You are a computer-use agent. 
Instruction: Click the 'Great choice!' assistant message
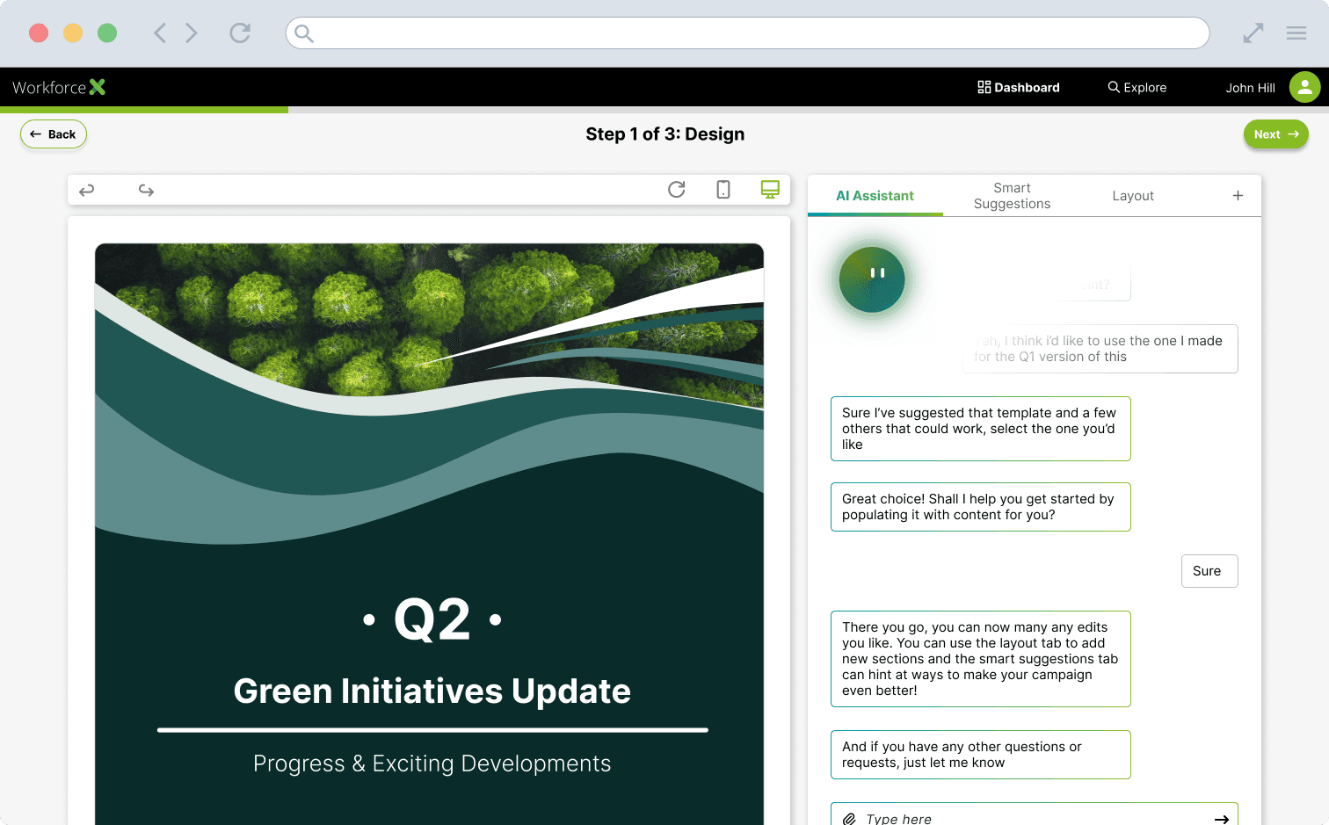pyautogui.click(x=981, y=507)
